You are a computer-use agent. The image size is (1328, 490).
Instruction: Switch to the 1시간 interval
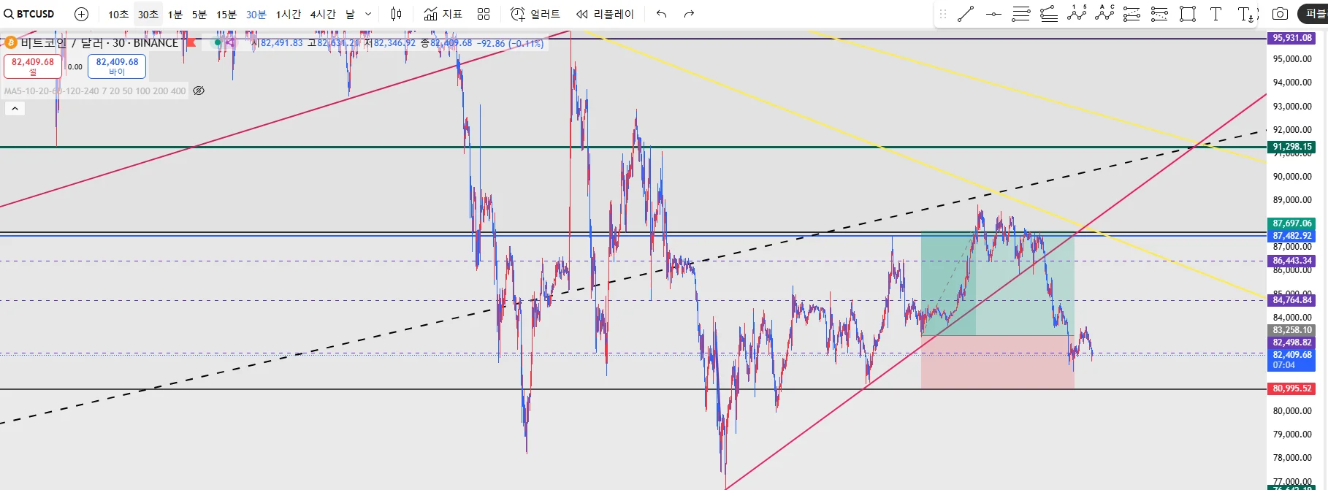[289, 14]
